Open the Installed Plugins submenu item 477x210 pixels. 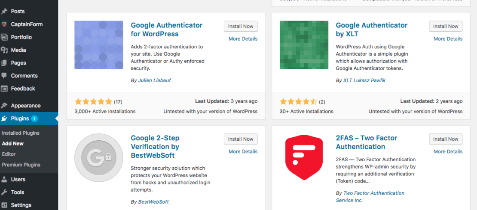[21, 133]
